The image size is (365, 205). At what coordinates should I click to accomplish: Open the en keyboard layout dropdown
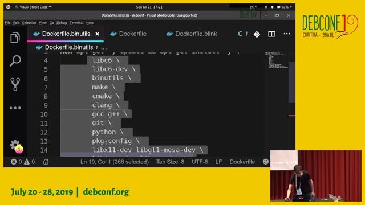point(253,7)
